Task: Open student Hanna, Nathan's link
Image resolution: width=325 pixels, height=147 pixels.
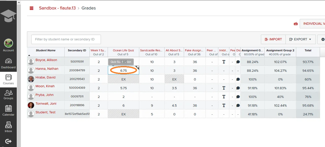Action: tap(47, 69)
